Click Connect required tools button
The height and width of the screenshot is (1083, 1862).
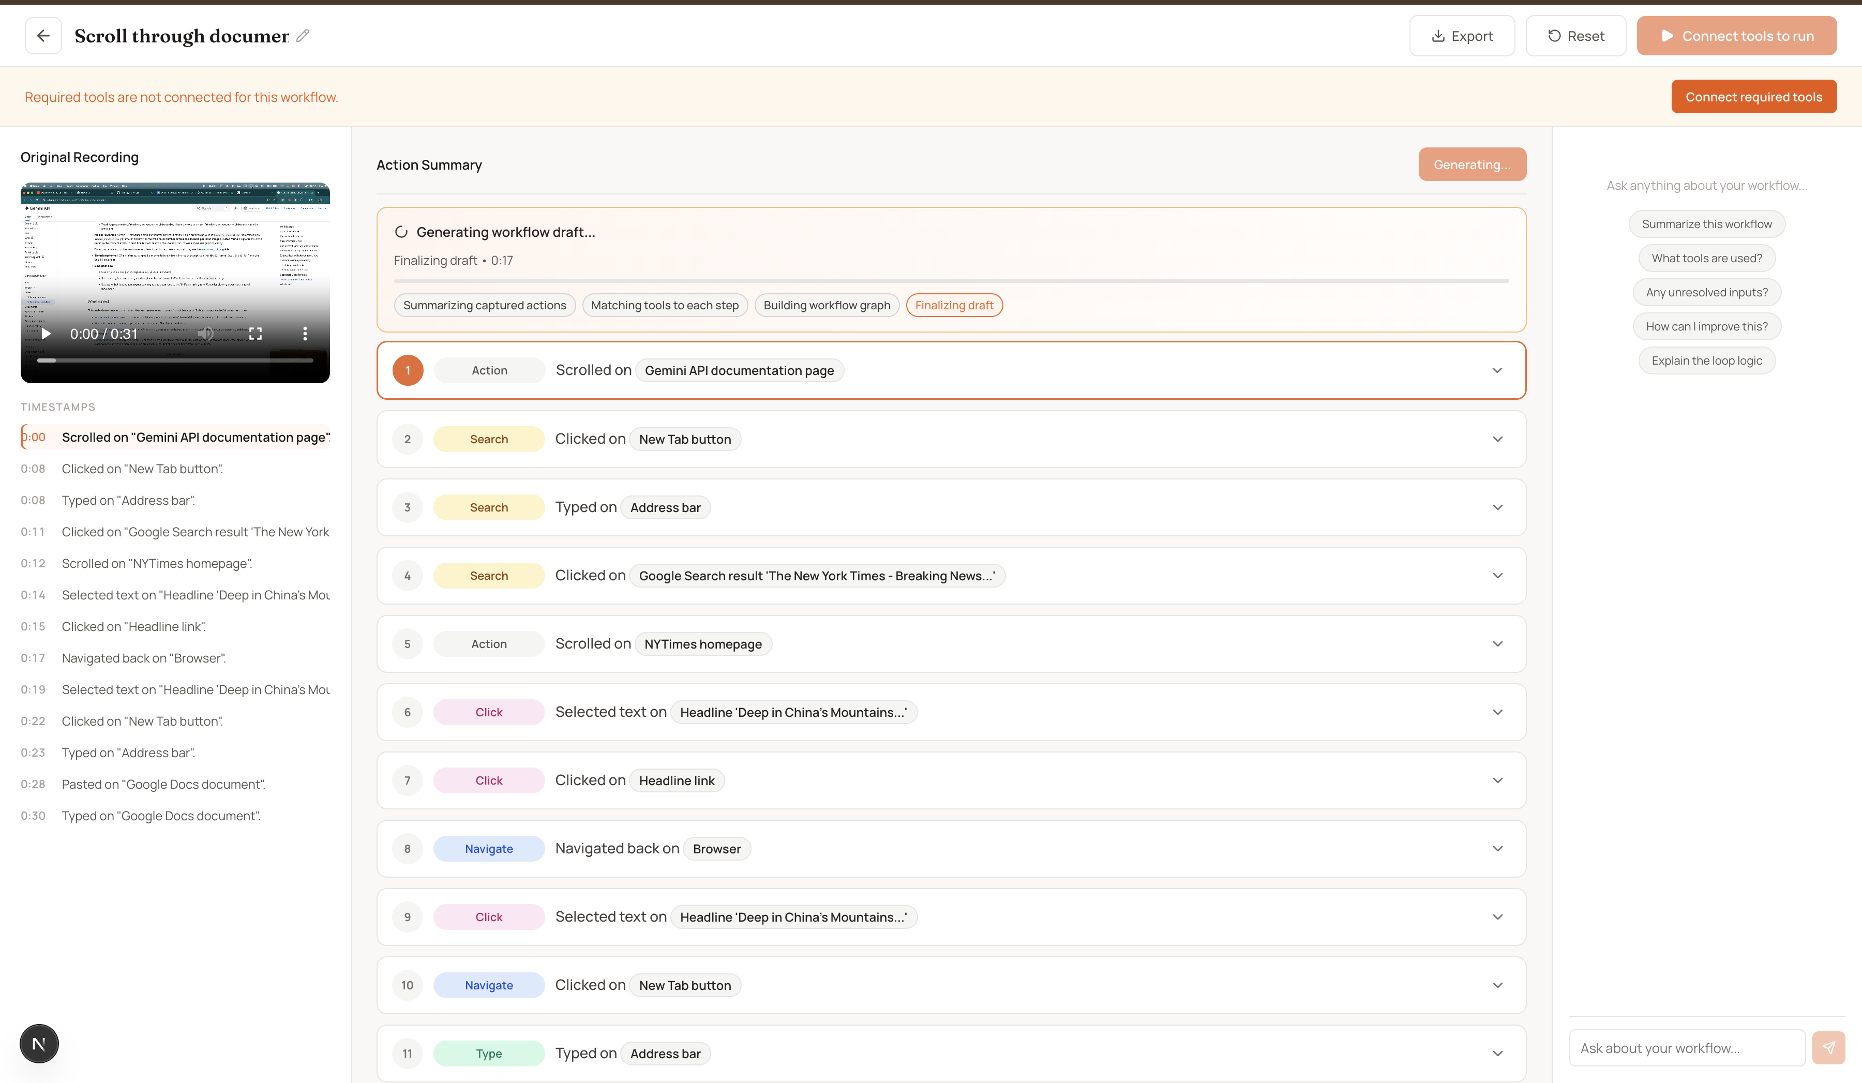(1753, 97)
